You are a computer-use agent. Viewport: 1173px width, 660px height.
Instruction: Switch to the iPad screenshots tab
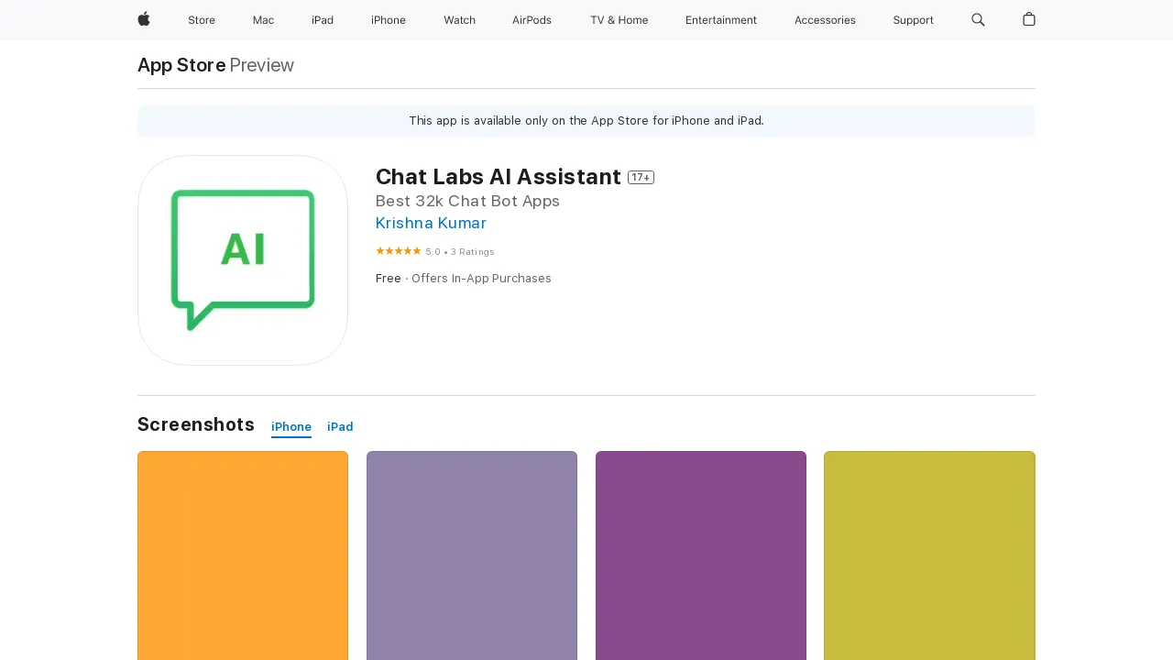pyautogui.click(x=340, y=426)
